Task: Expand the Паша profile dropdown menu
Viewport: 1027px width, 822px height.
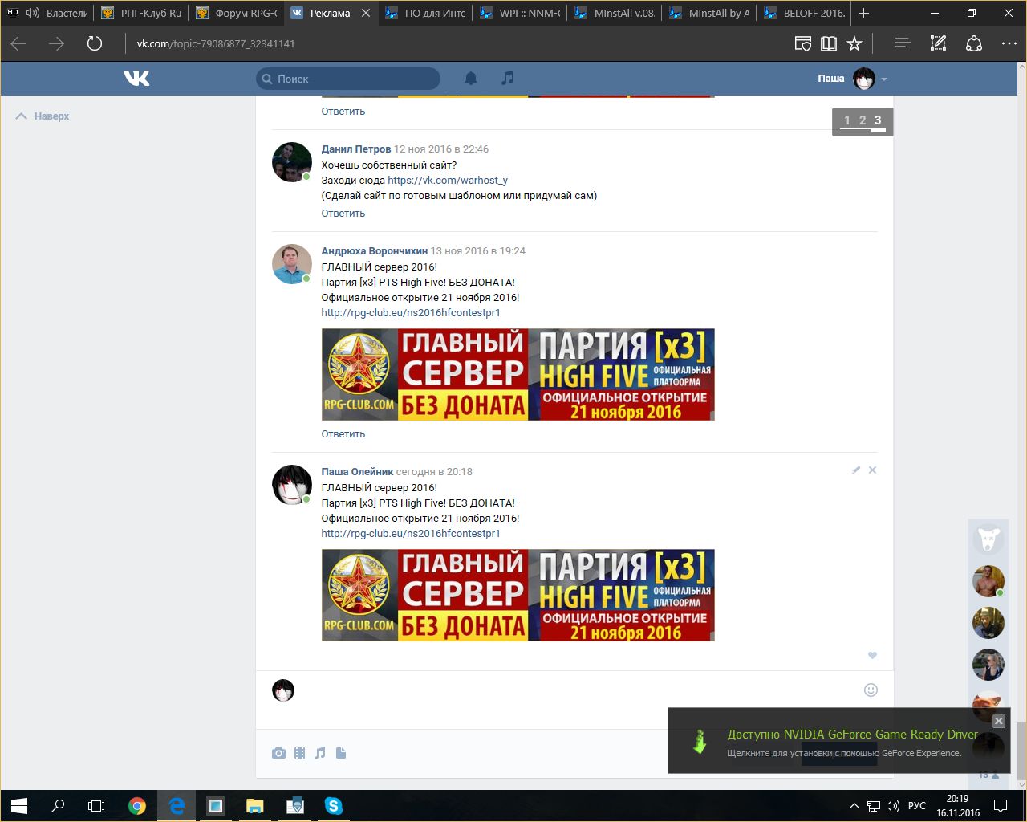Action: click(883, 79)
